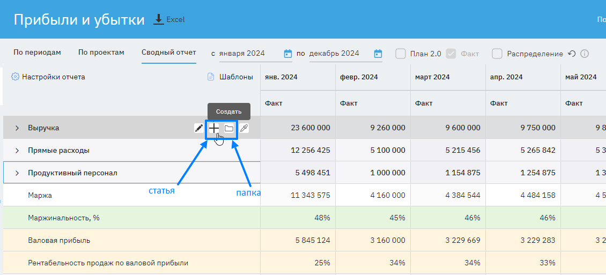This screenshot has width=606, height=275.
Task: Open Настройки отчета
Action: (48, 77)
